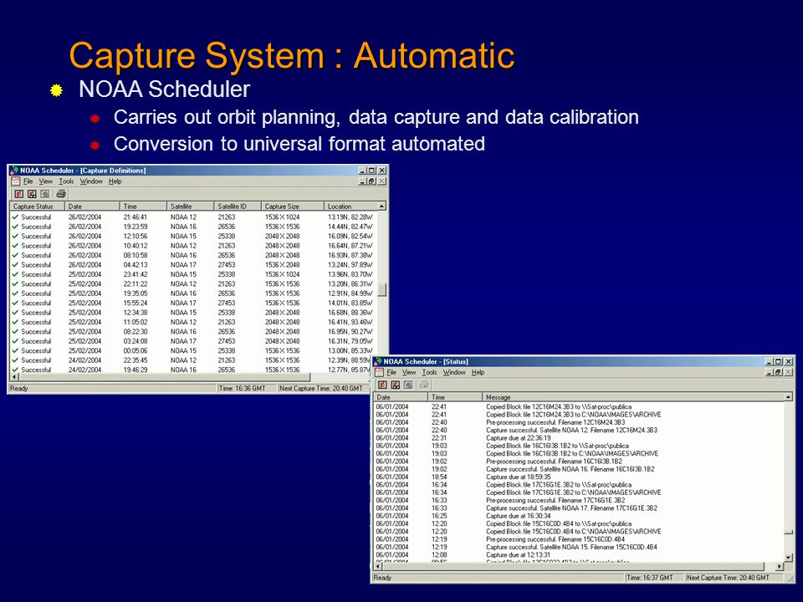This screenshot has height=602, width=803.
Task: Select the capture row with time 04:42:13
Action: pyautogui.click(x=193, y=265)
